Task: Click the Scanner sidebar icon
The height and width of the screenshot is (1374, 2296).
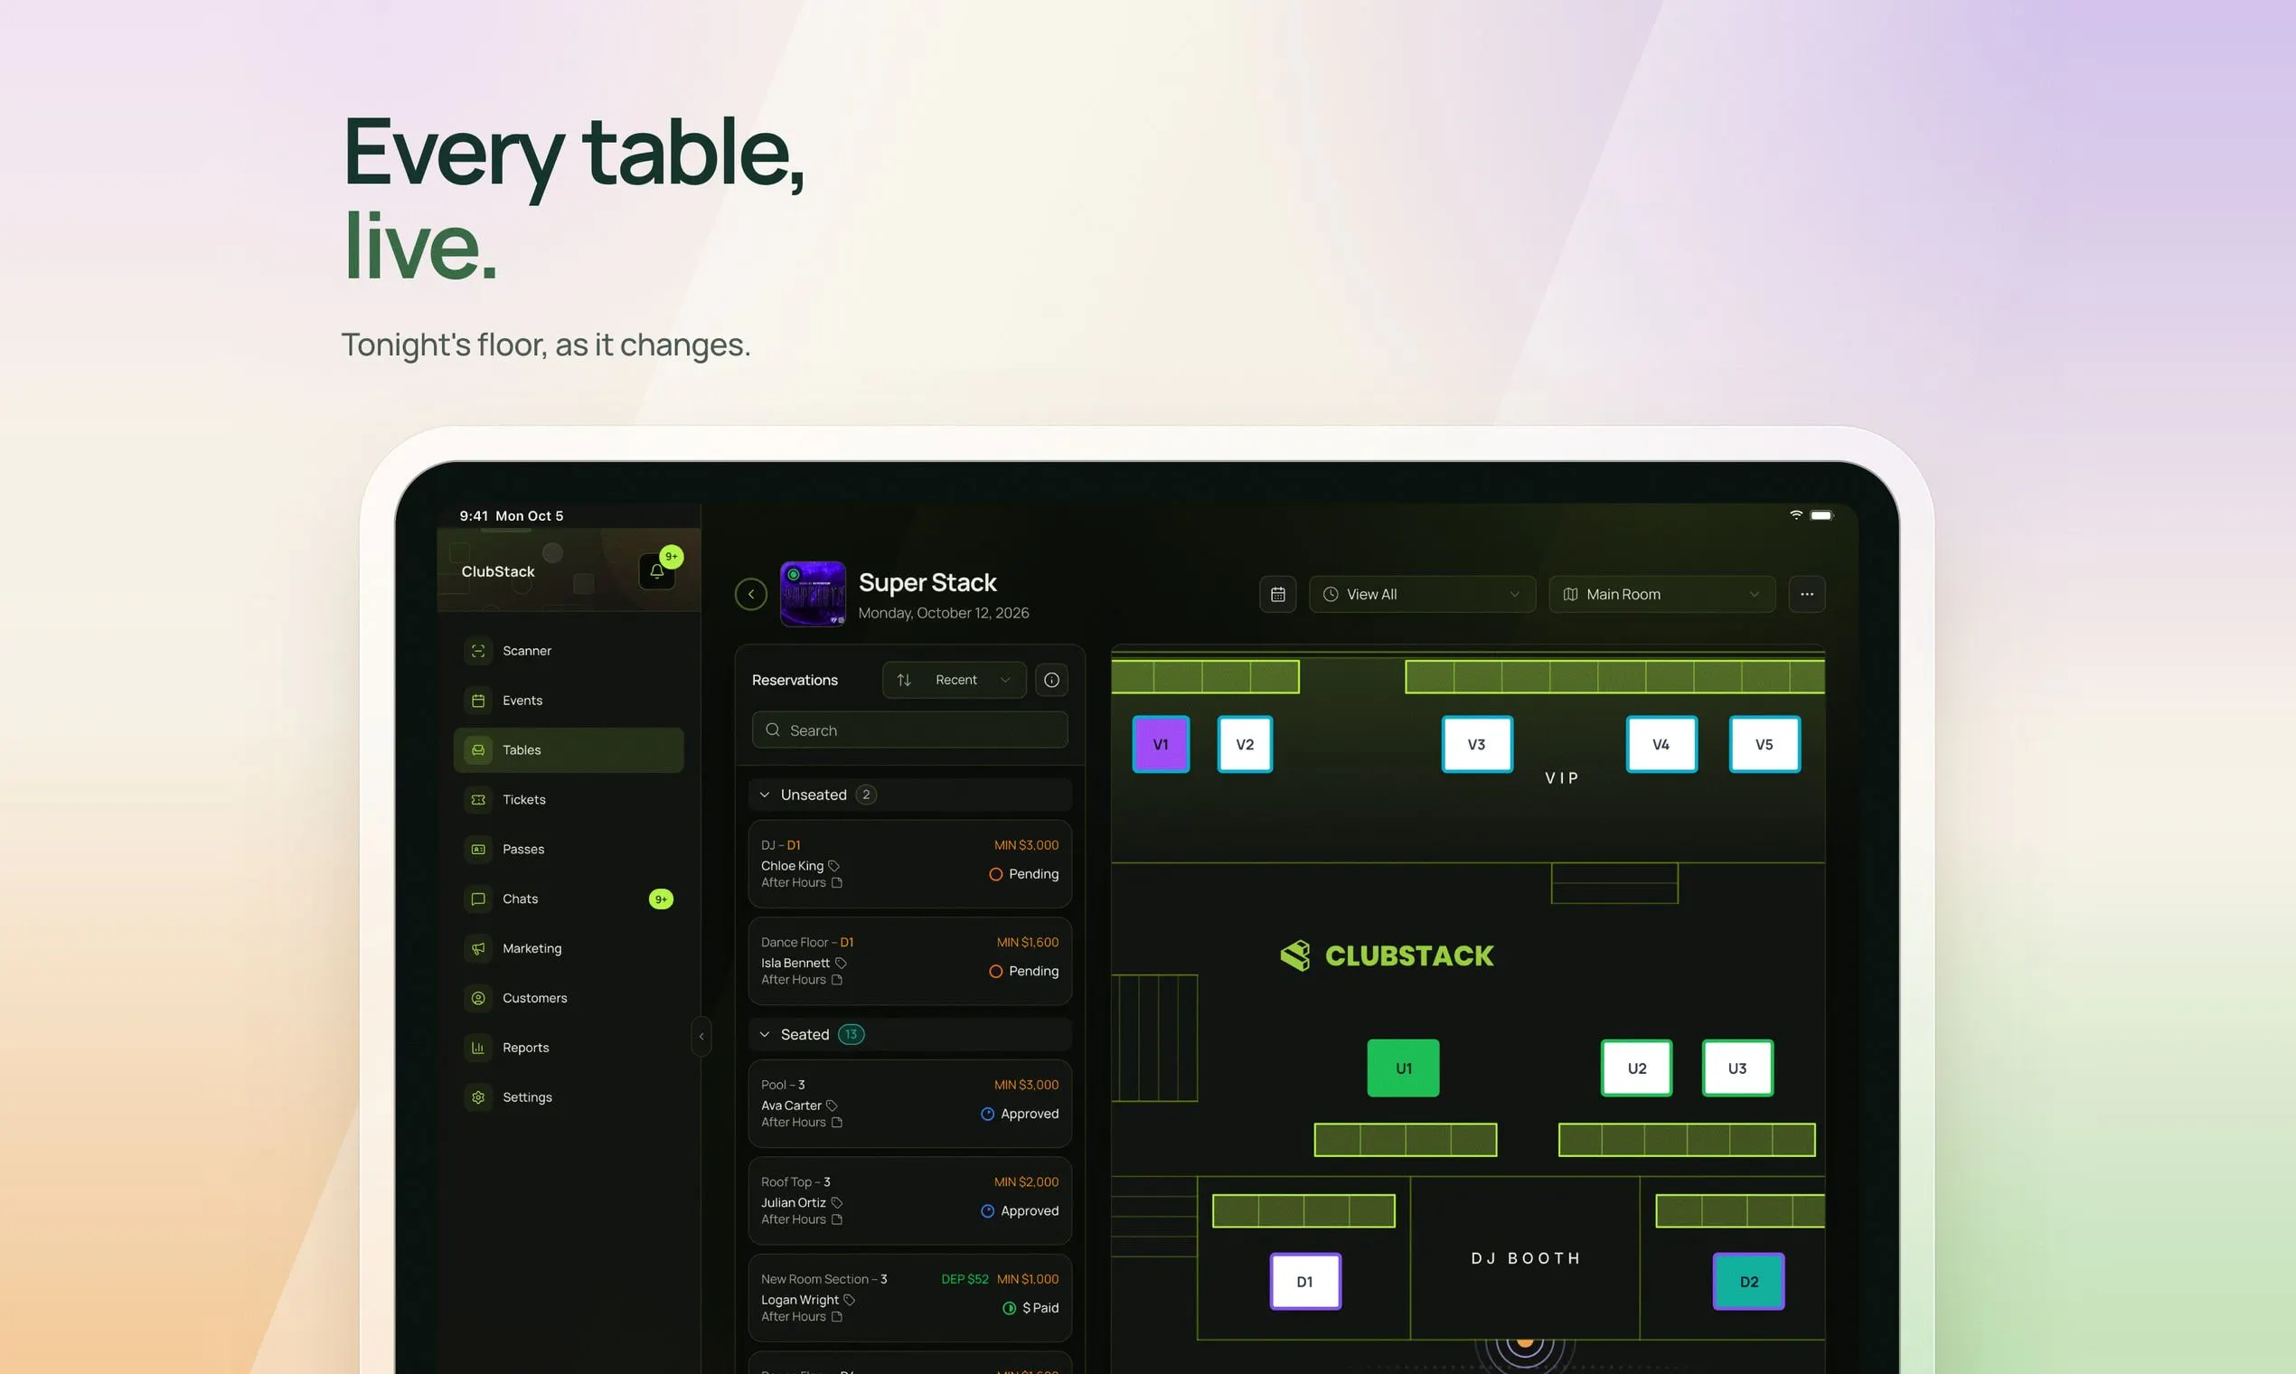Action: 477,651
